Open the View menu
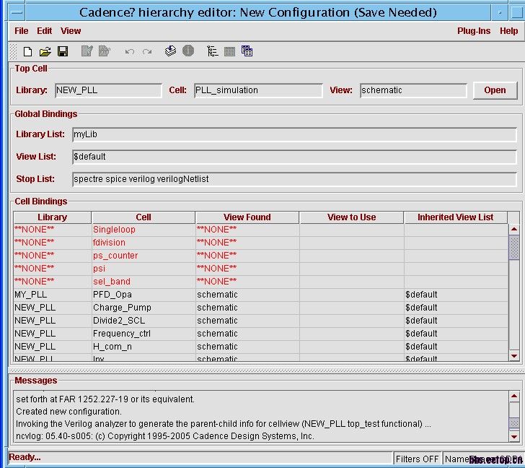Screen dimensions: 525x468 71,31
